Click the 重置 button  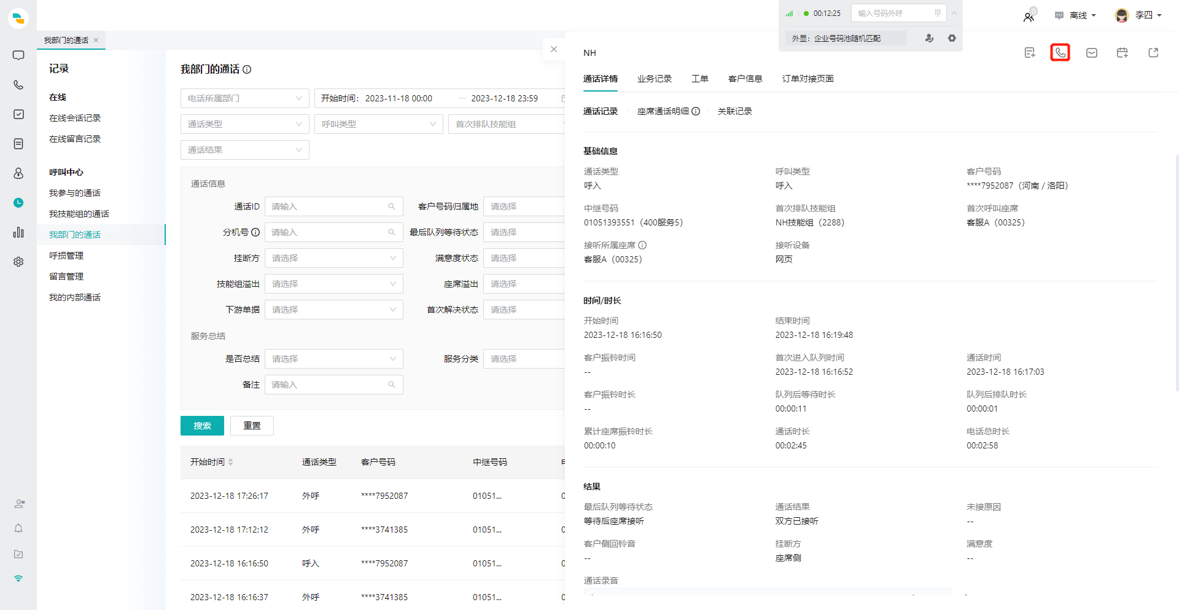coord(252,426)
